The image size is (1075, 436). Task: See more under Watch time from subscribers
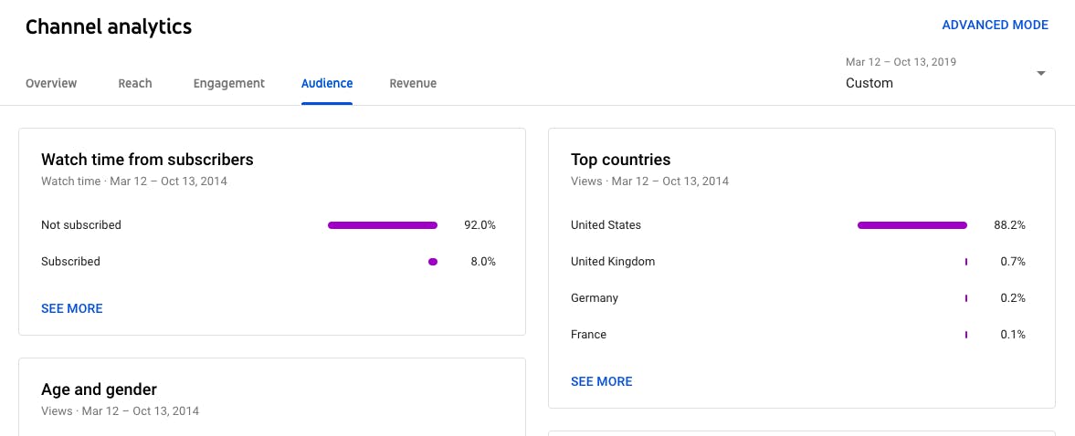72,308
